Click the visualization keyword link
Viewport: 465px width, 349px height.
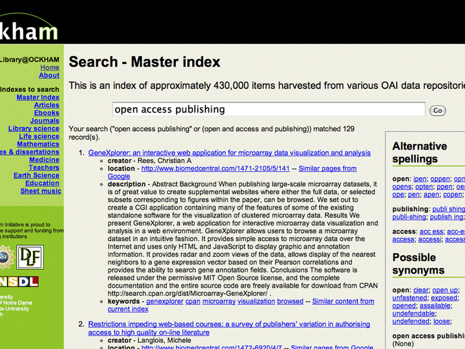pyautogui.click(x=256, y=301)
